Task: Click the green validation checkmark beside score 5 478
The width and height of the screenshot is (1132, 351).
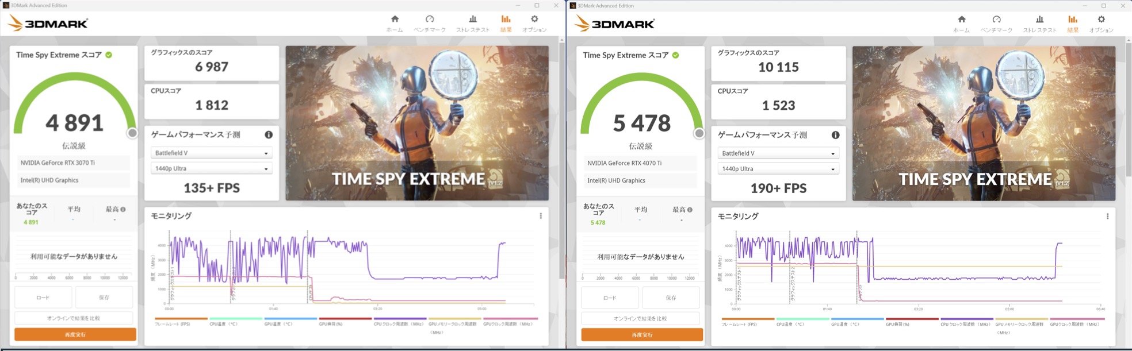Action: (675, 56)
